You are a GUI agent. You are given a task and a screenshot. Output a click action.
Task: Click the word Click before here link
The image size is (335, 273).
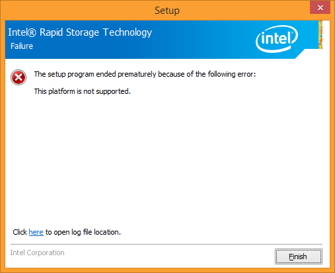click(x=20, y=232)
